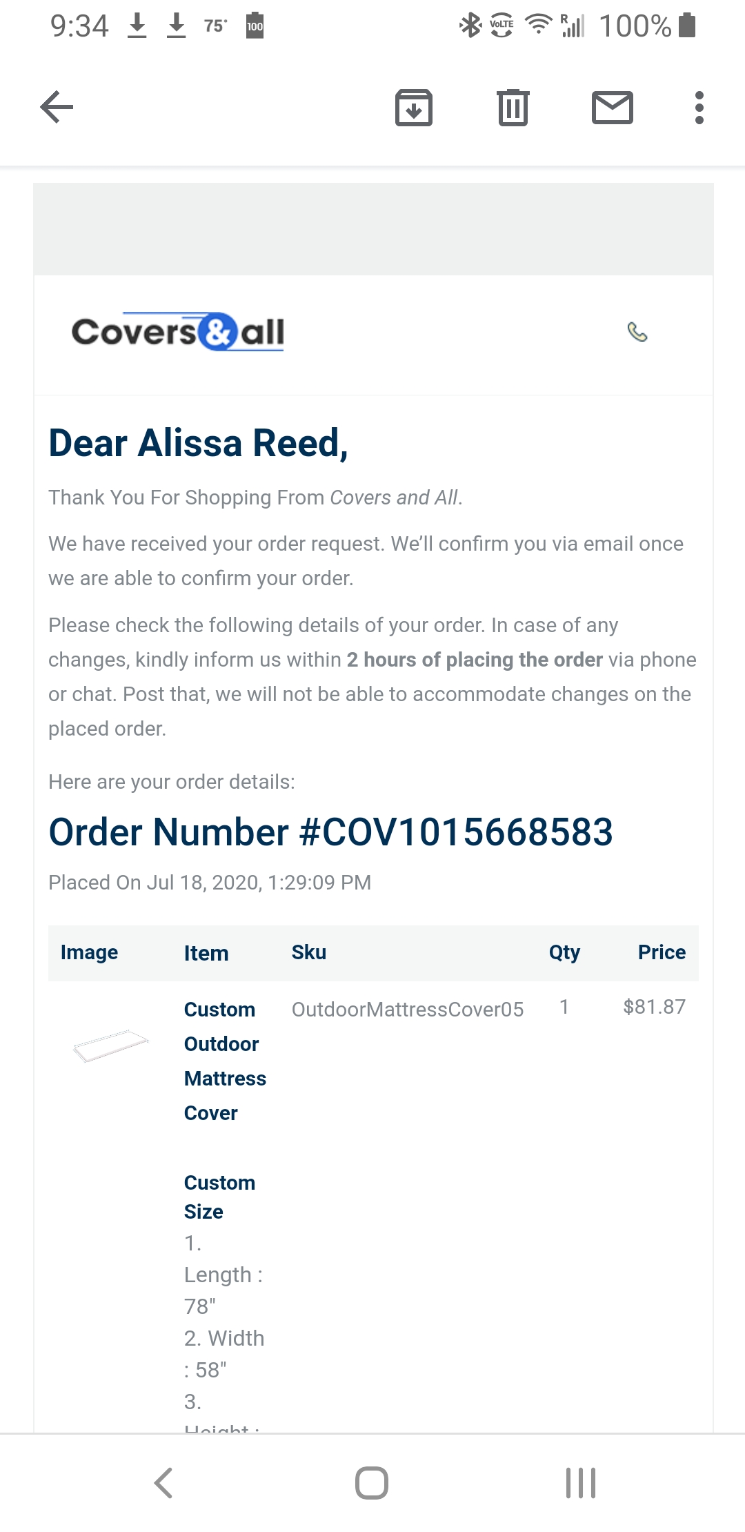Open the recent apps button
This screenshot has width=745, height=1532.
pos(580,1482)
